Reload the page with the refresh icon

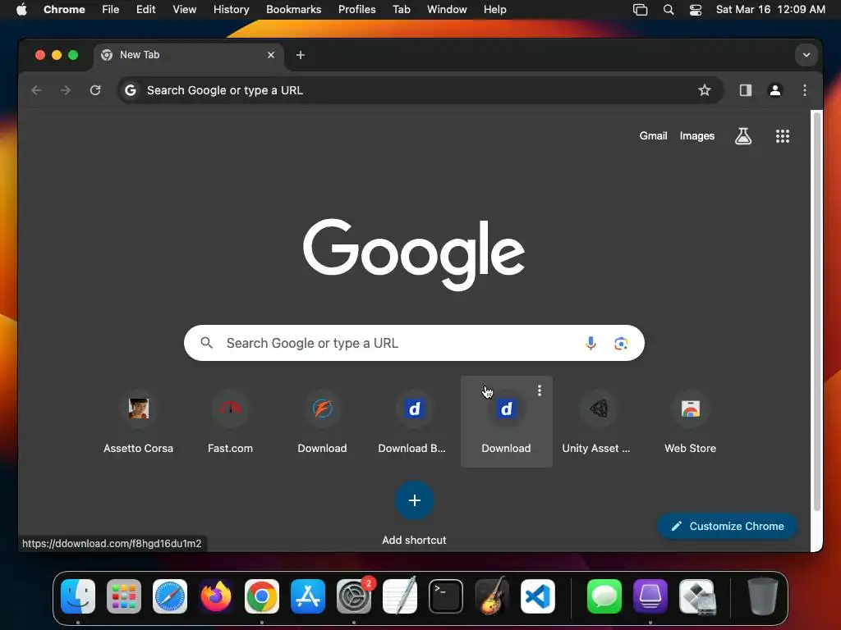pyautogui.click(x=95, y=90)
